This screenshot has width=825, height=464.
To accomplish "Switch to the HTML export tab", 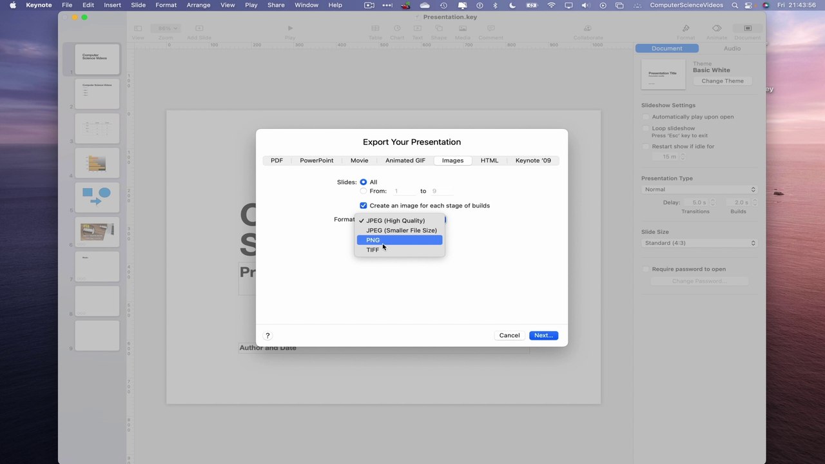I will coord(489,160).
